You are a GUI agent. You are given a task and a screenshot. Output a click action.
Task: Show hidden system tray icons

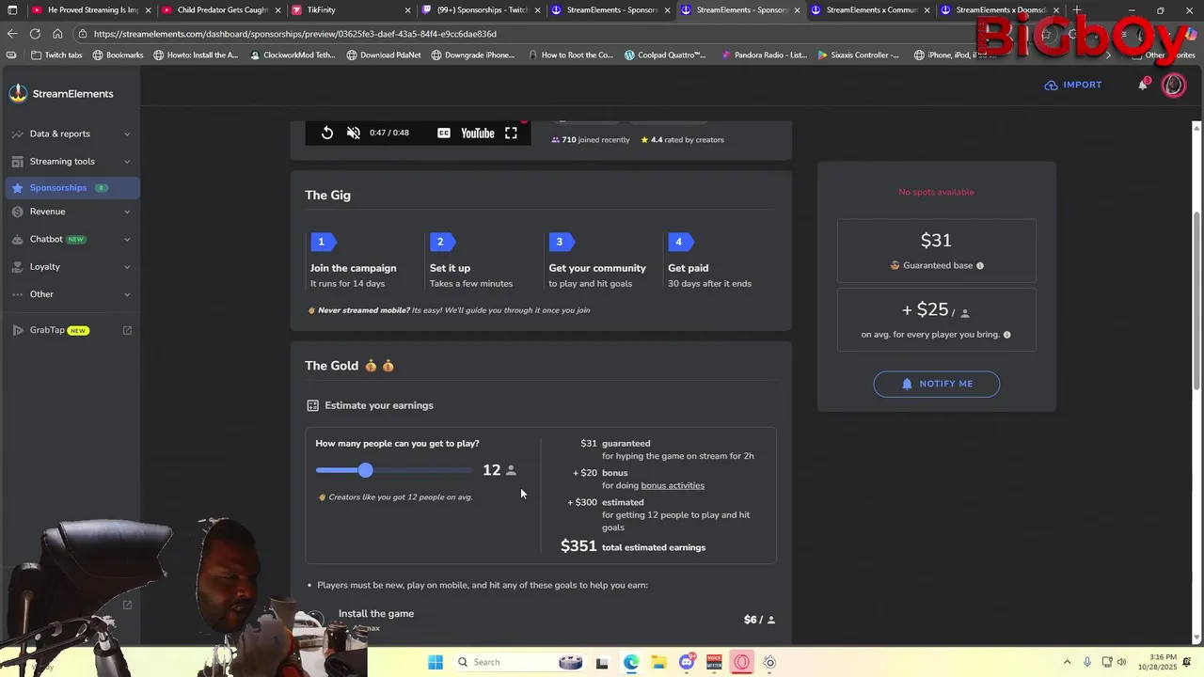[x=1067, y=662]
